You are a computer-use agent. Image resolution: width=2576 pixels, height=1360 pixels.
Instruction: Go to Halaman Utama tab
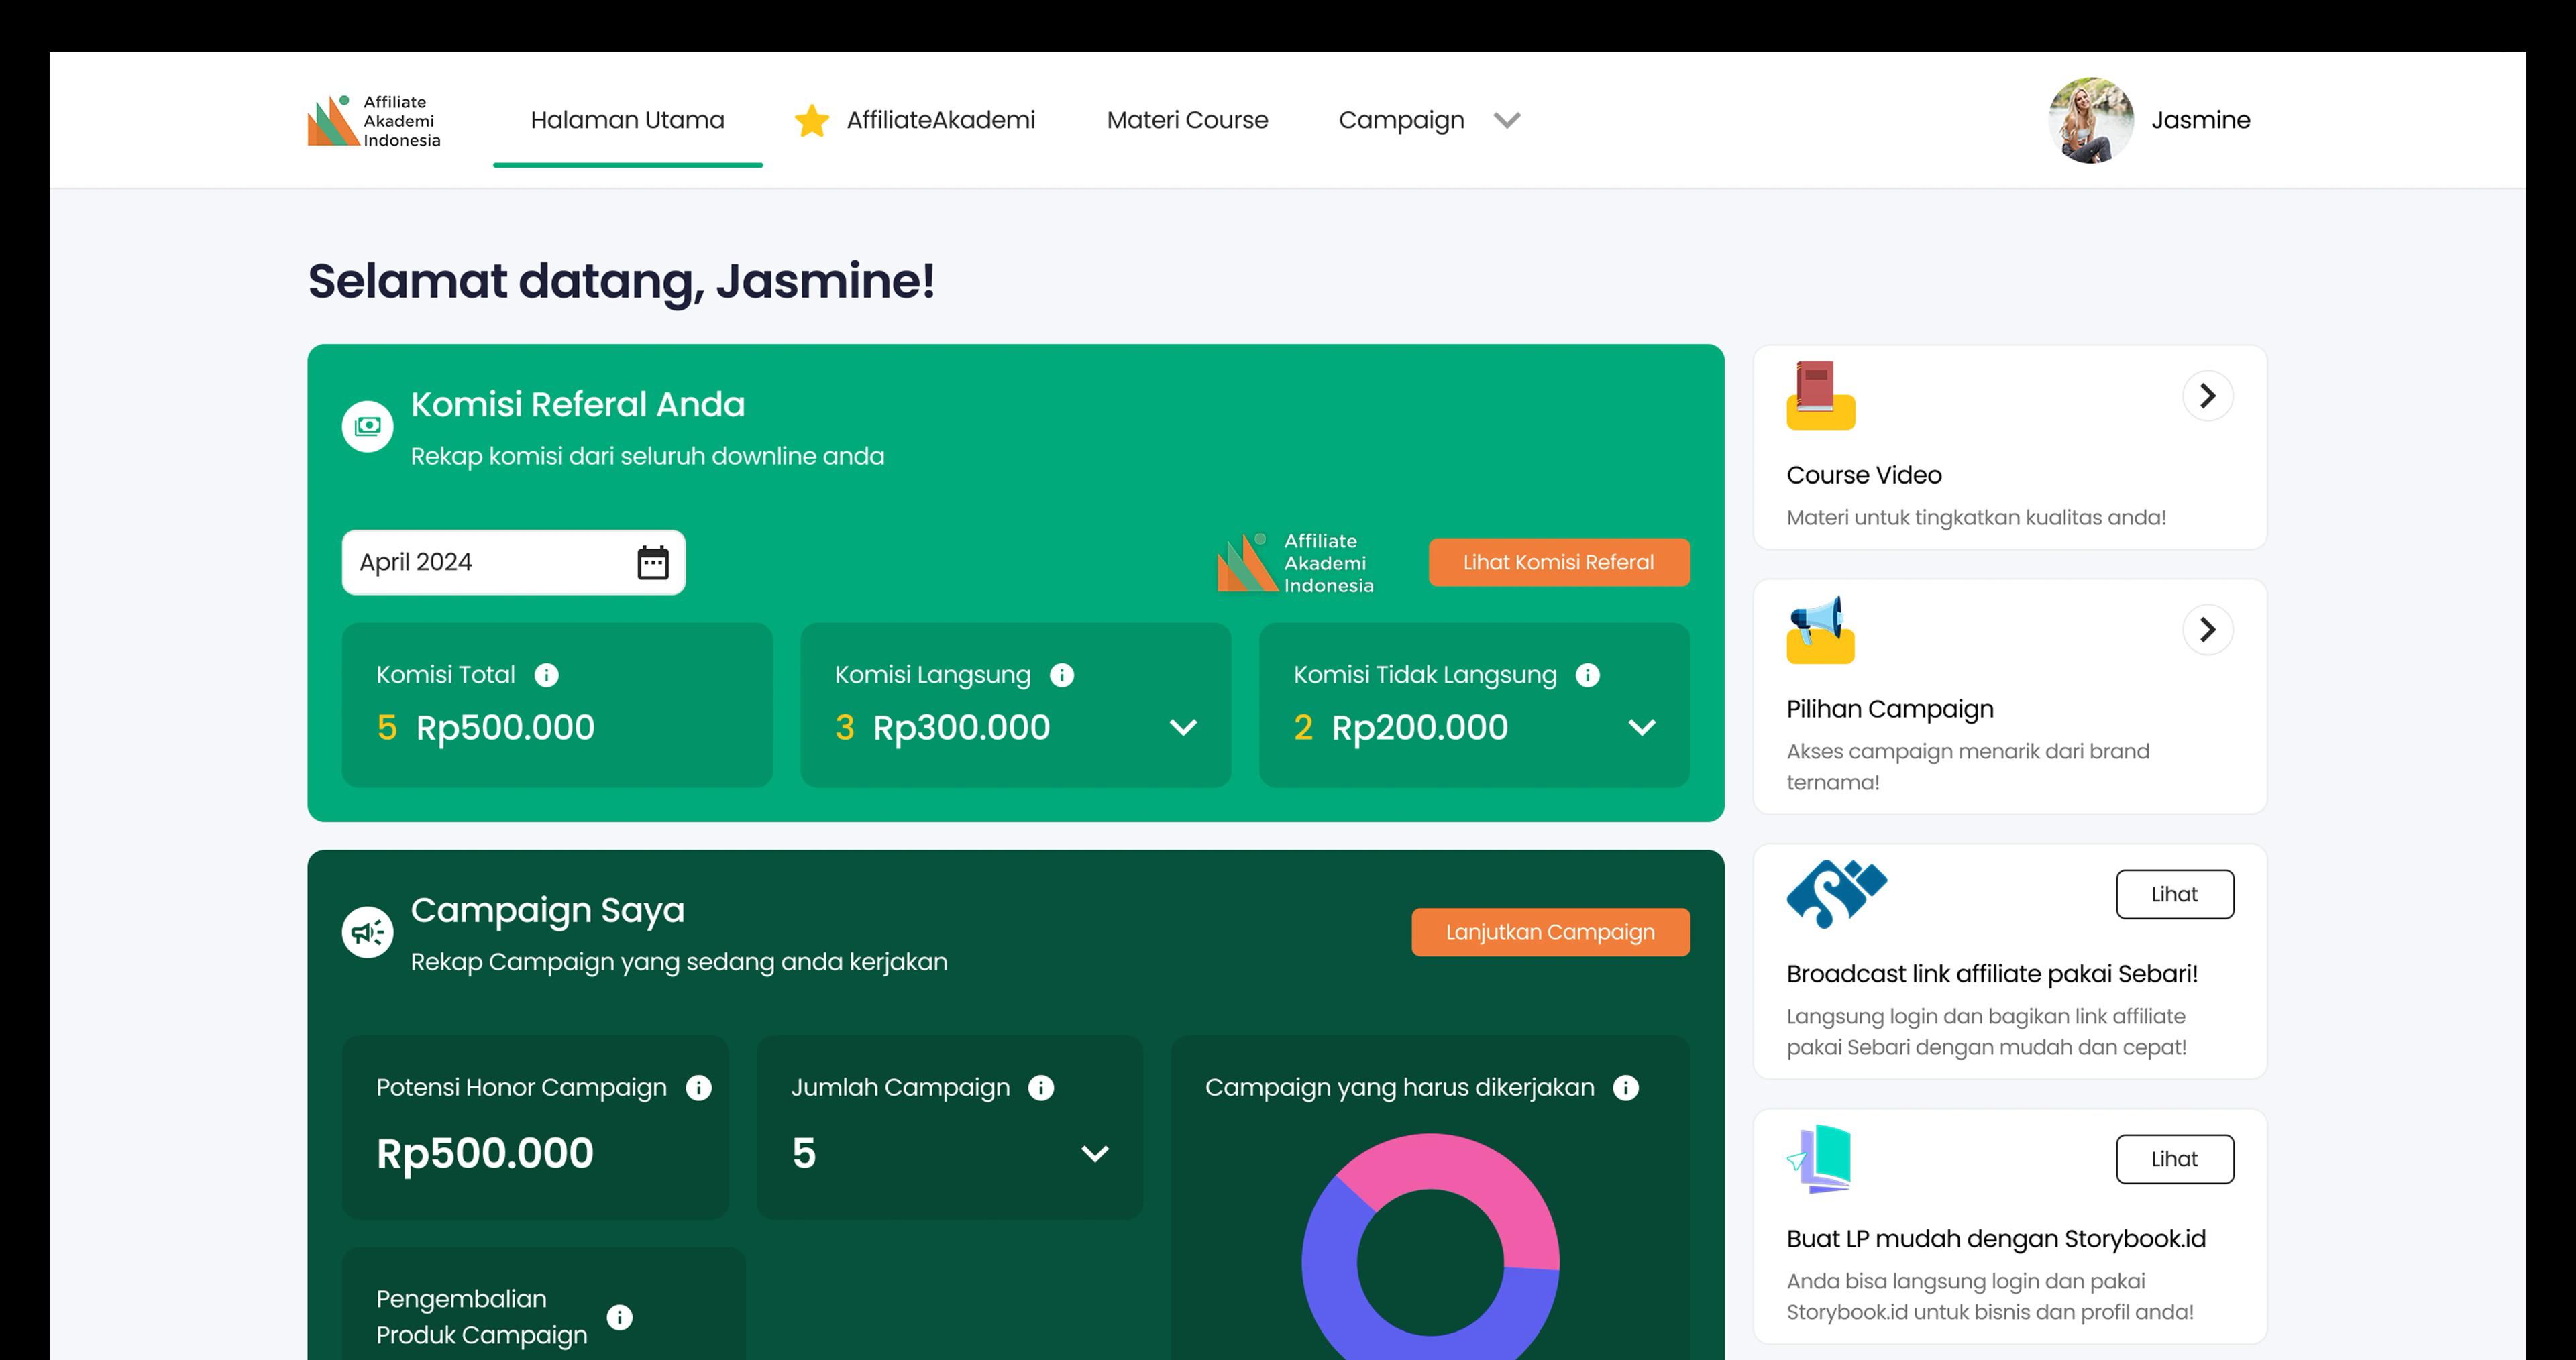tap(628, 120)
